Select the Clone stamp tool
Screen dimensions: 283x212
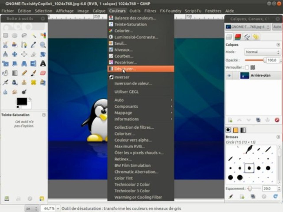click(x=24, y=82)
